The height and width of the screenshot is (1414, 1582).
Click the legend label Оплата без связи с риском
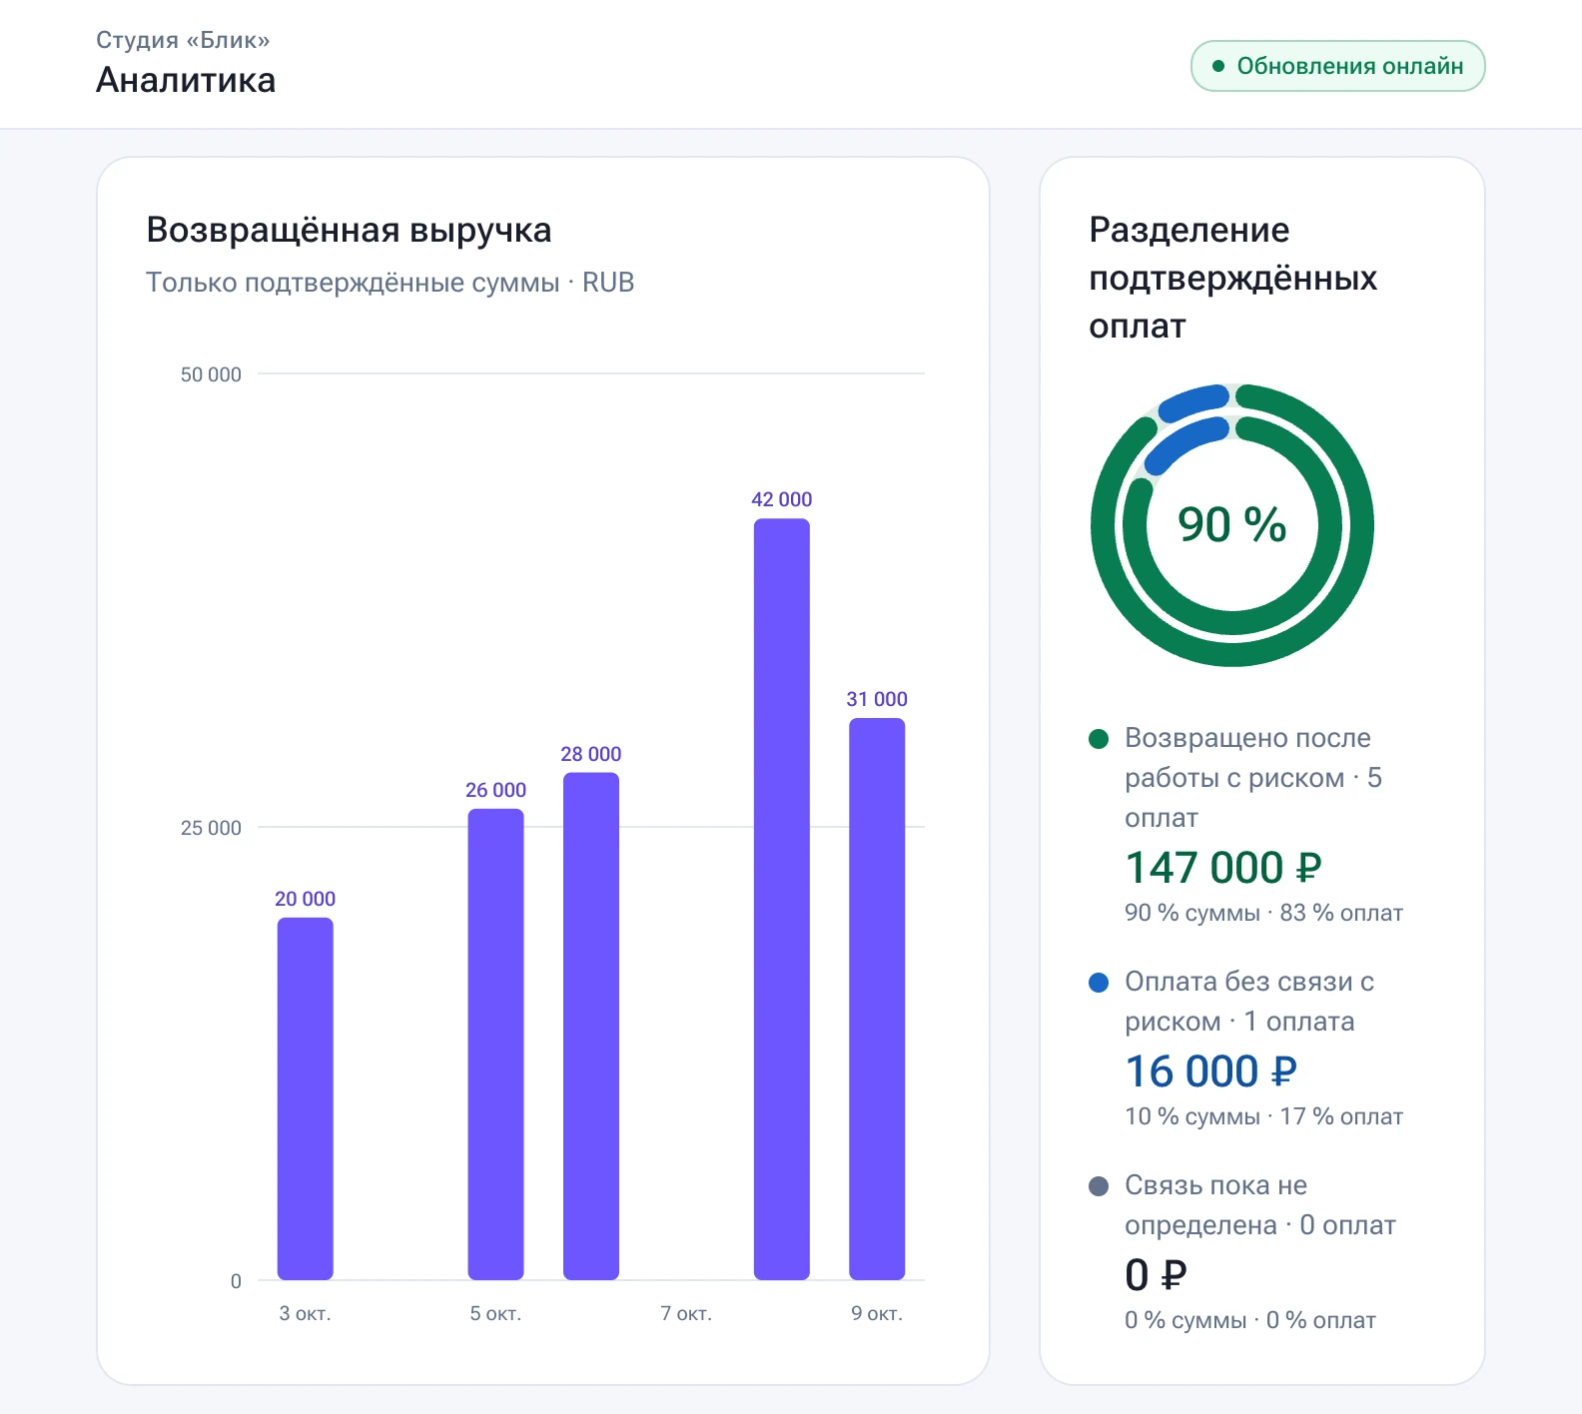coord(1249,1002)
